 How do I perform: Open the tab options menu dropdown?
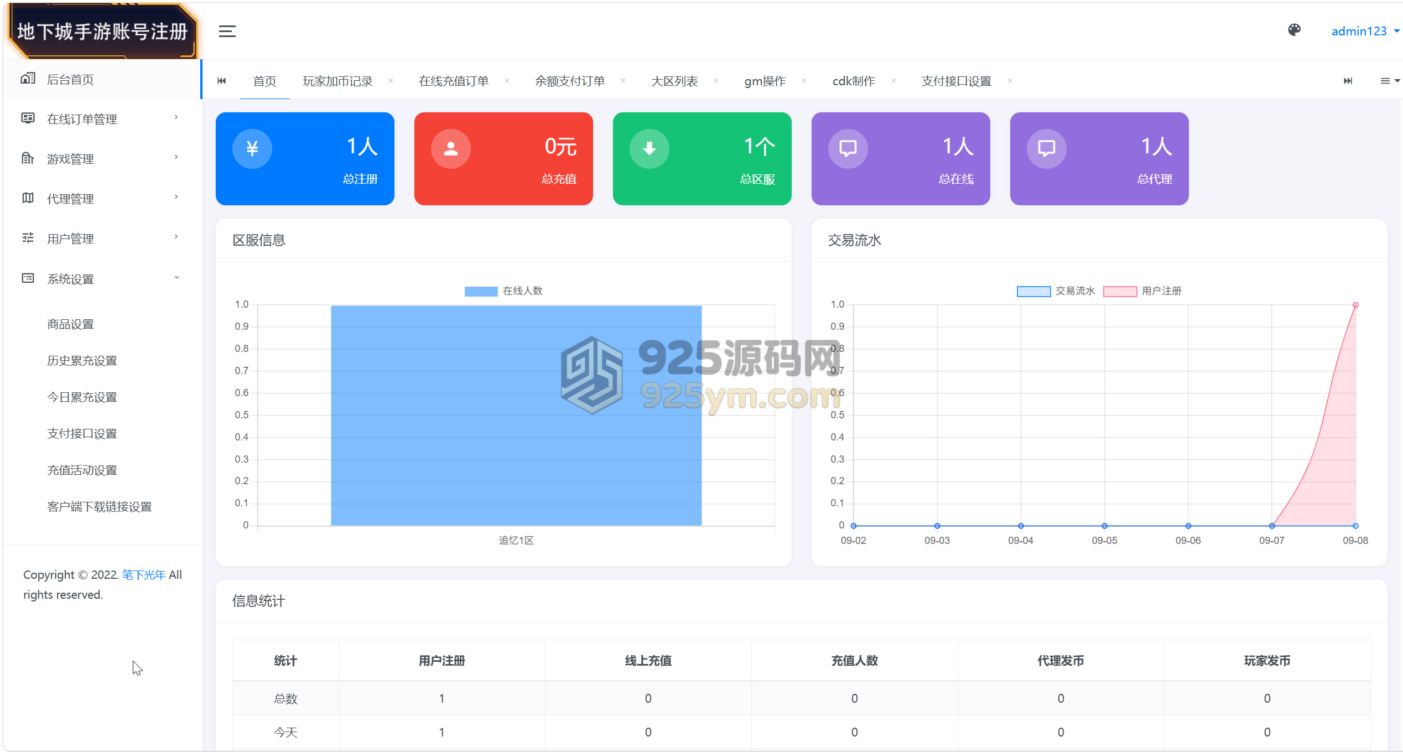(1390, 81)
